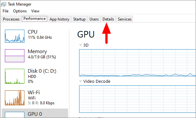
Task: Switch to the Details tab
Action: [x=108, y=19]
